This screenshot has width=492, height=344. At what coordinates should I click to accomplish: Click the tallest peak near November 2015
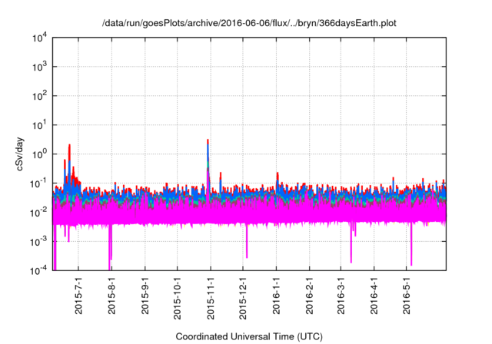click(208, 142)
